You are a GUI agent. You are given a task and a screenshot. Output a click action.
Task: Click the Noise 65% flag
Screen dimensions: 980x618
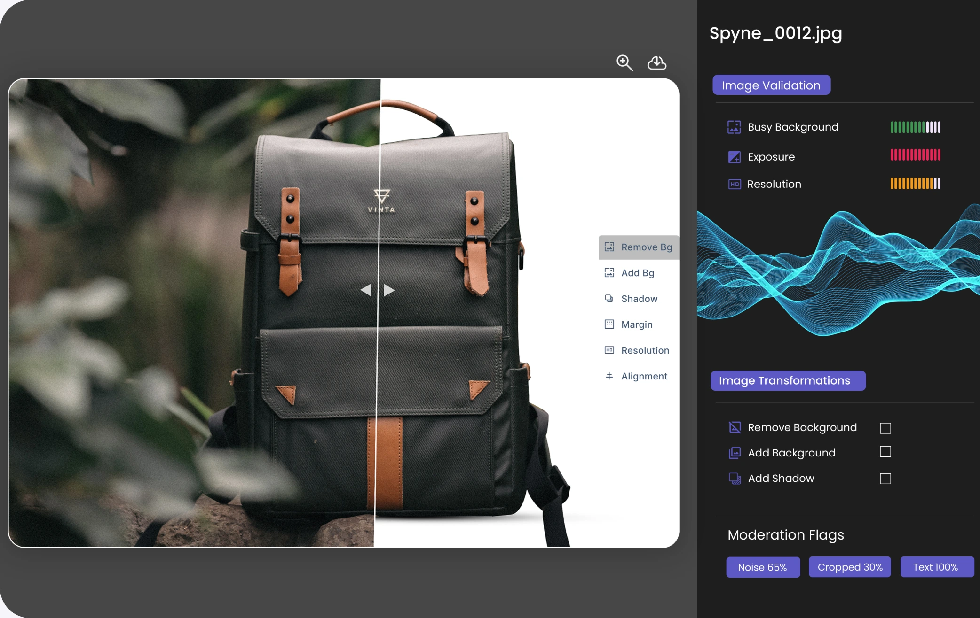coord(763,567)
